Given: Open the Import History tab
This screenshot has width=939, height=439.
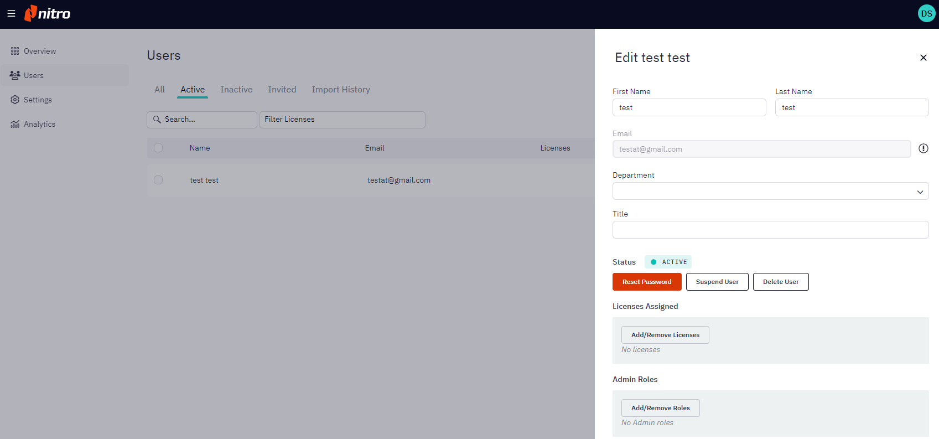Looking at the screenshot, I should click(341, 90).
